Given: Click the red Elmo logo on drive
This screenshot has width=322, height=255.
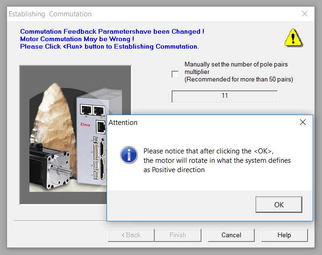Looking at the screenshot, I should tap(85, 124).
